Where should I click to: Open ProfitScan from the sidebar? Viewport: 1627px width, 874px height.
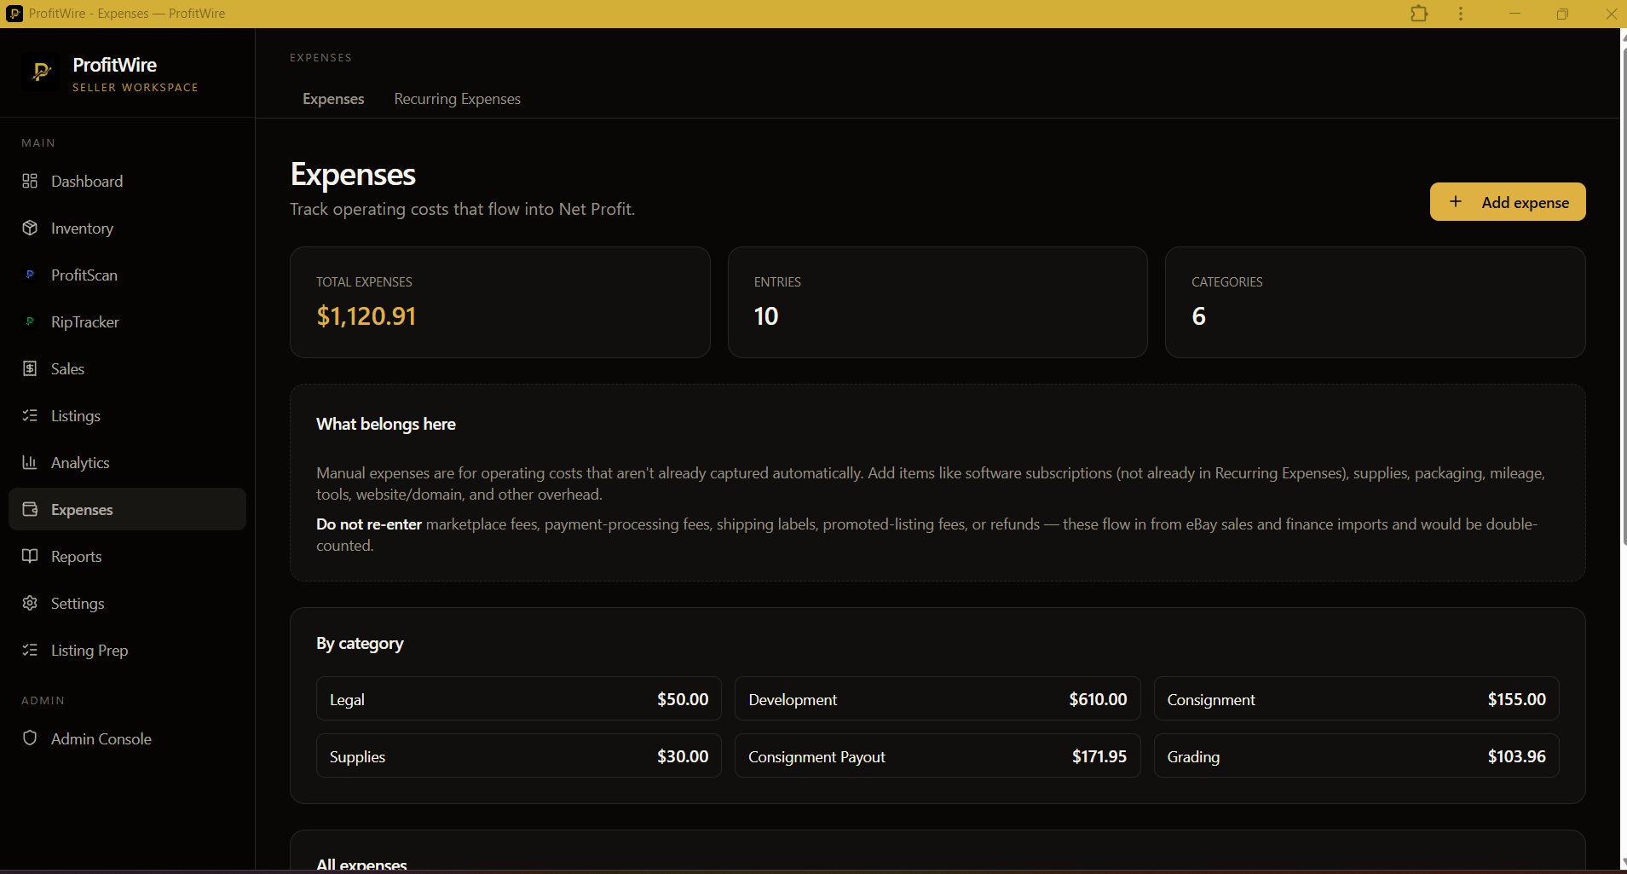(x=127, y=275)
